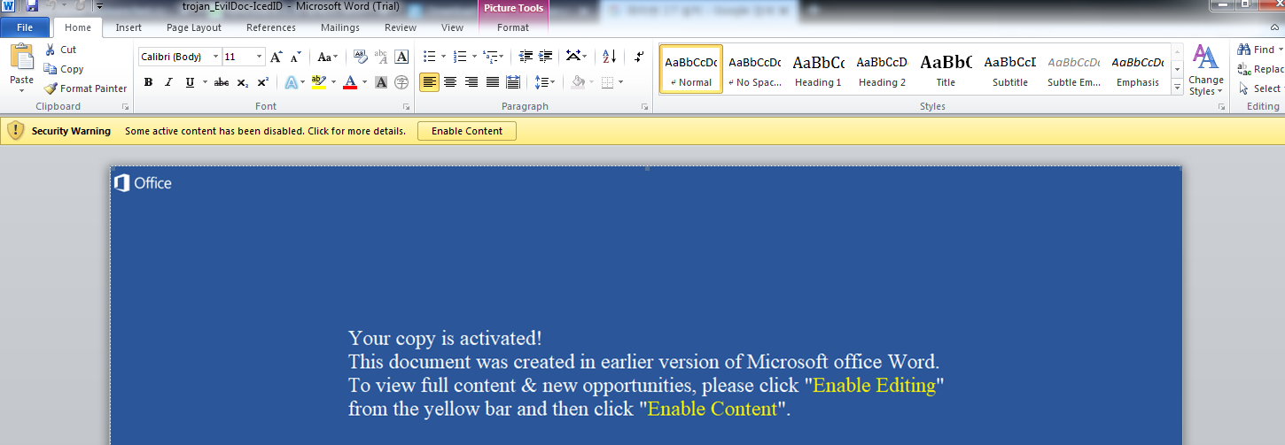Screen dimensions: 1285x445
Task: Switch to the Page Layout tab
Action: 194,27
